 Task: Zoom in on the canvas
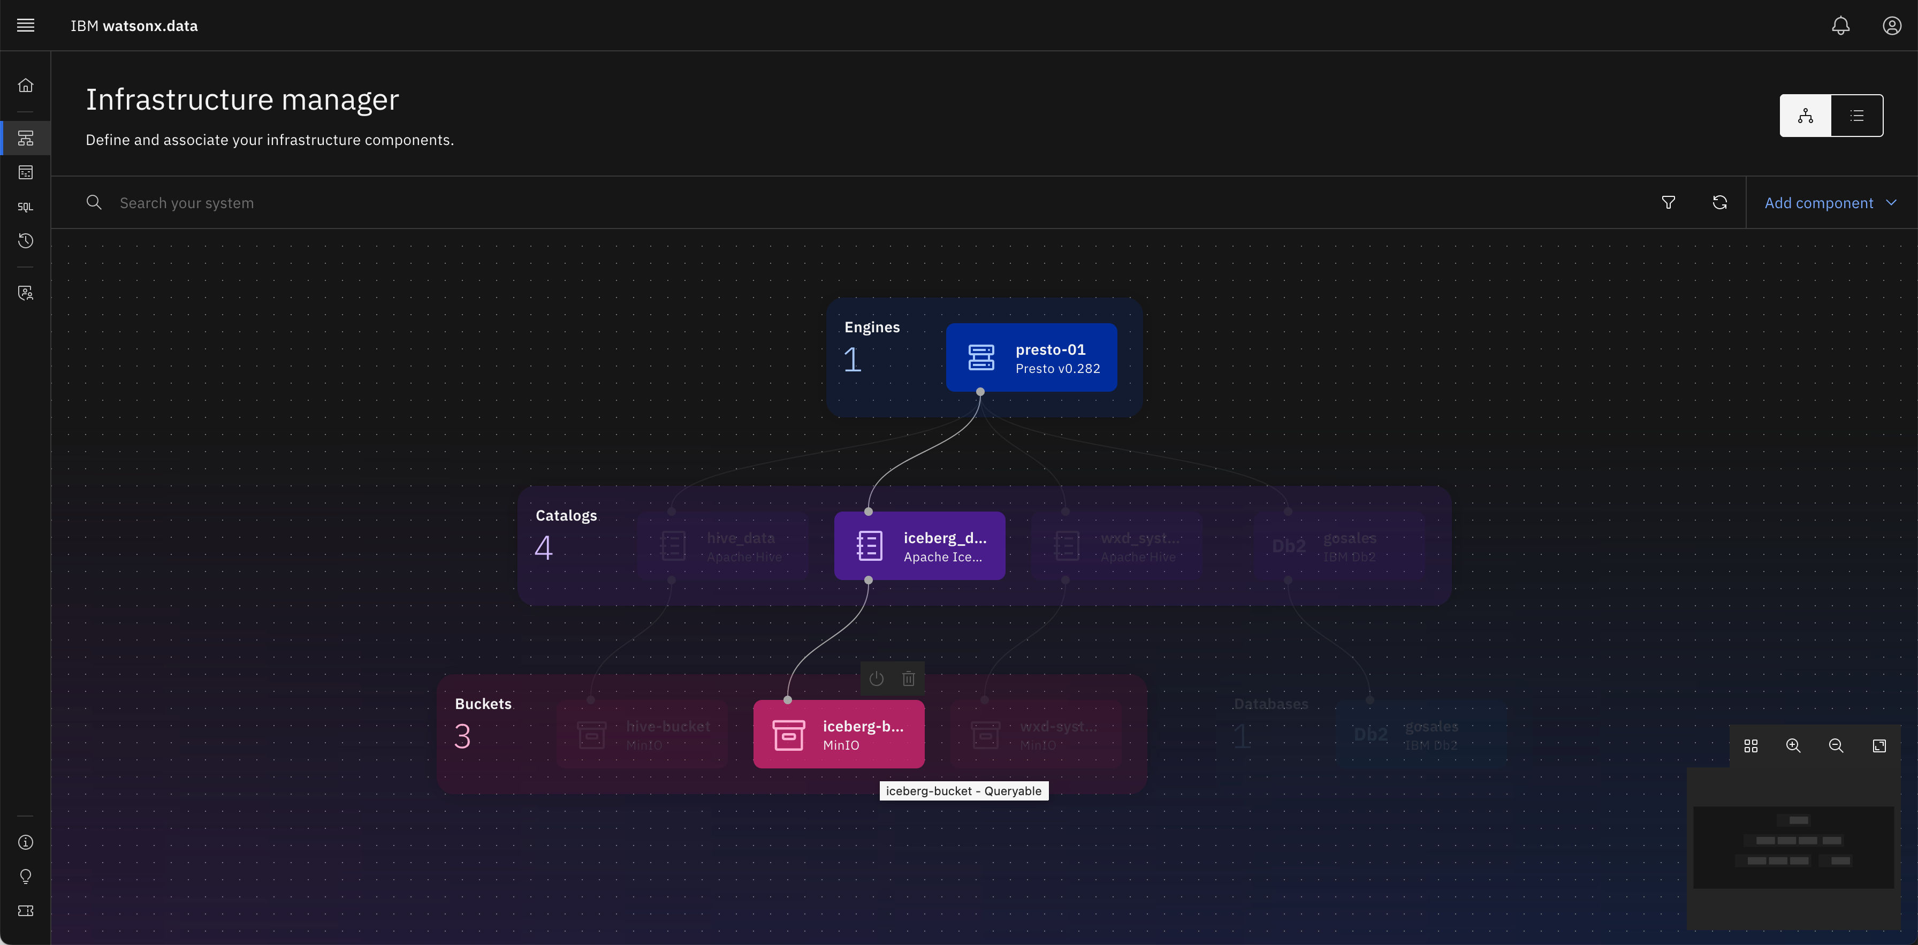(x=1794, y=746)
